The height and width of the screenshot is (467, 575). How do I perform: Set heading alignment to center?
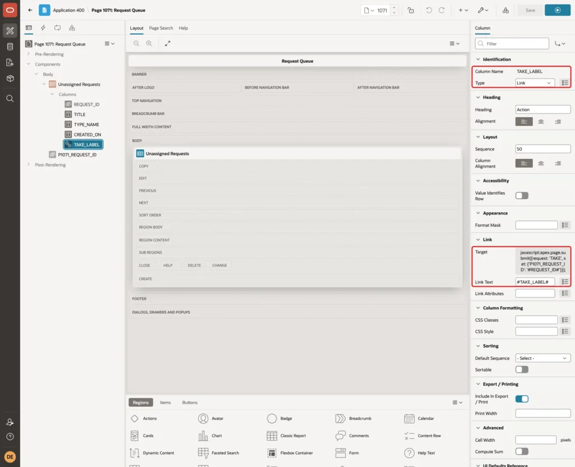click(541, 121)
